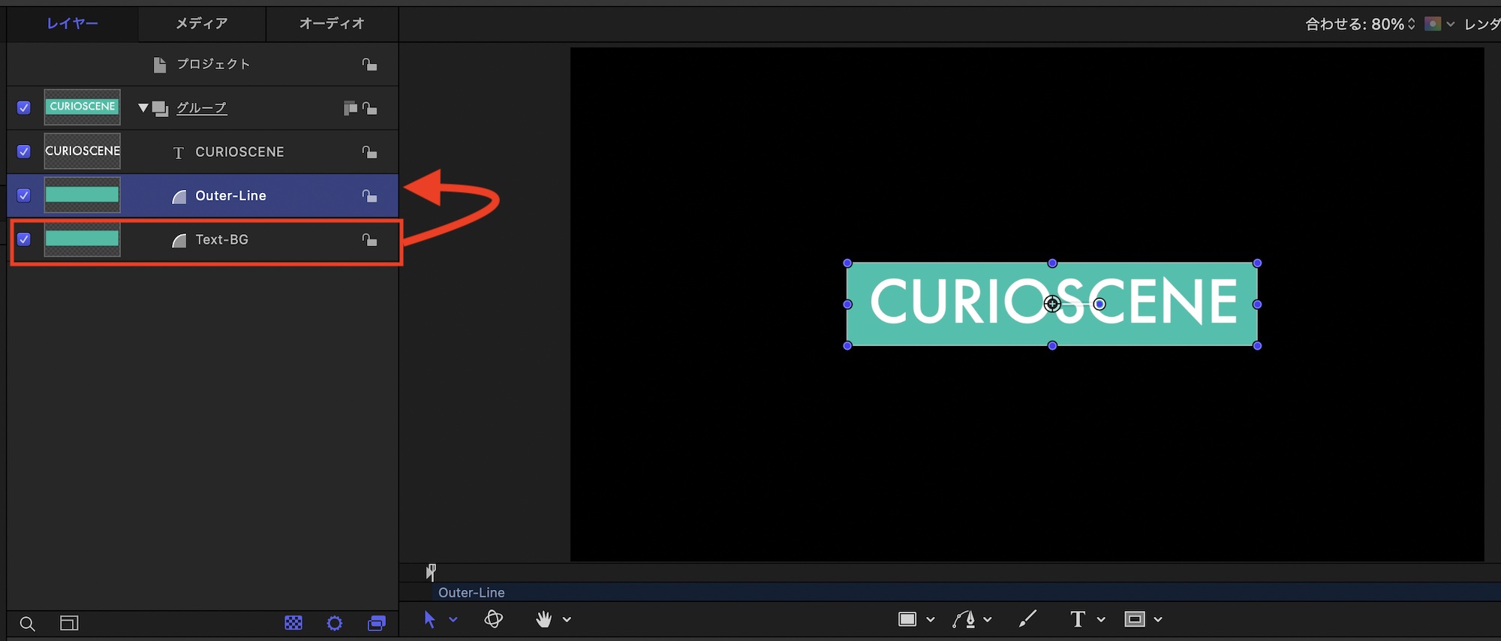Lock the グループ layer
This screenshot has width=1501, height=641.
point(369,108)
